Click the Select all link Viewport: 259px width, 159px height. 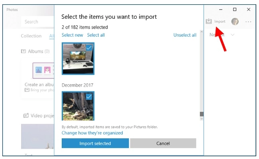(96, 35)
